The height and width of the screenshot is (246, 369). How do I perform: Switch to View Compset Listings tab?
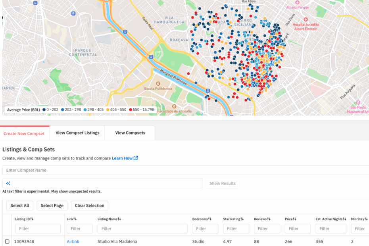77,133
